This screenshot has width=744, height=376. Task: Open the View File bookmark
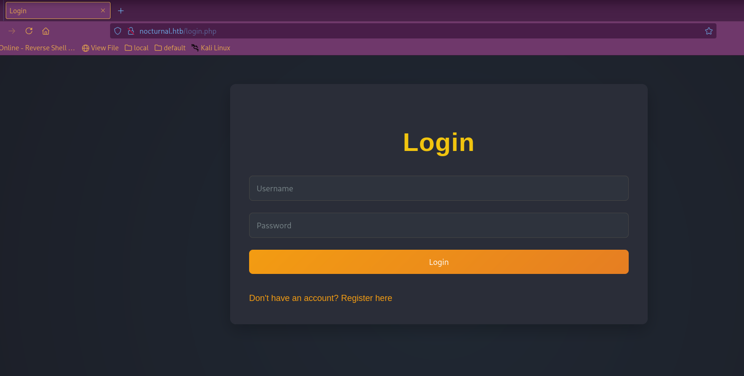100,48
